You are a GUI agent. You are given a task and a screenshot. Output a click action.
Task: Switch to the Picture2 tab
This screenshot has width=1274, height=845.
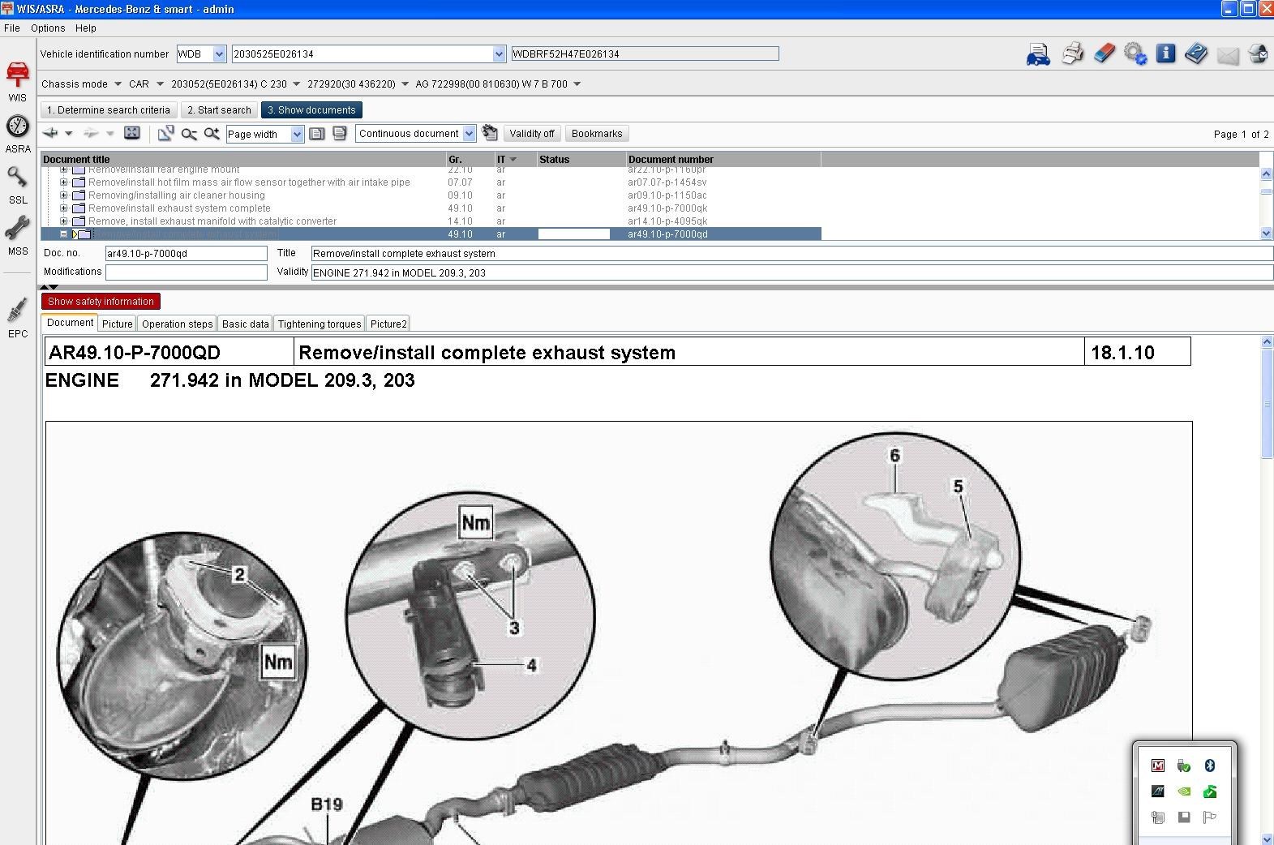[388, 324]
